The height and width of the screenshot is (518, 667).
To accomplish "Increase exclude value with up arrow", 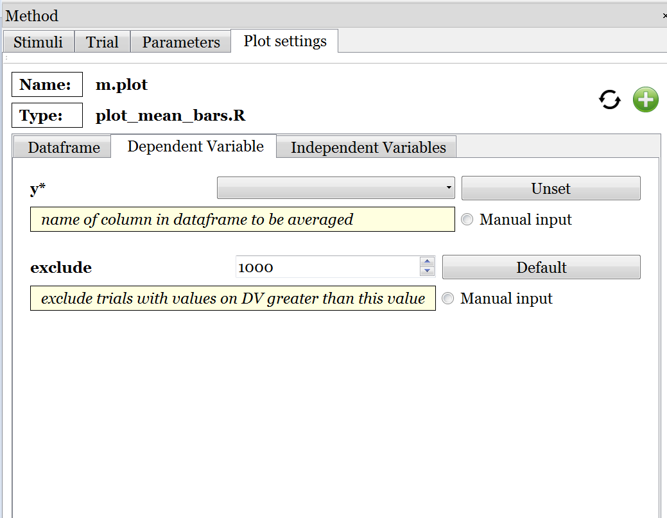I will pos(427,262).
